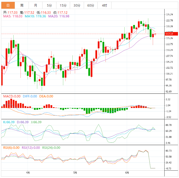179x178 pixels.
Task: Open the 4时 timeframe tab
Action: tap(104, 5)
